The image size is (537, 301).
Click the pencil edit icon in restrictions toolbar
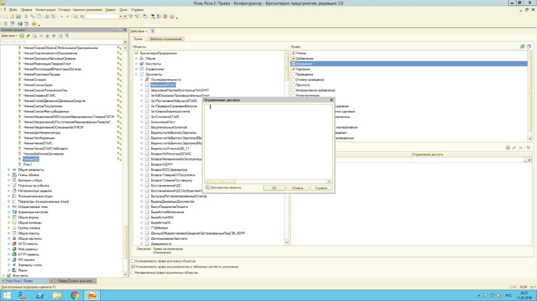pyautogui.click(x=514, y=148)
